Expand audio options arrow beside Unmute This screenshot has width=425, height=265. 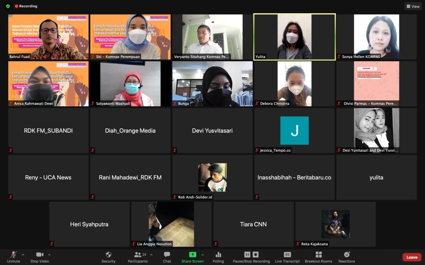click(23, 255)
